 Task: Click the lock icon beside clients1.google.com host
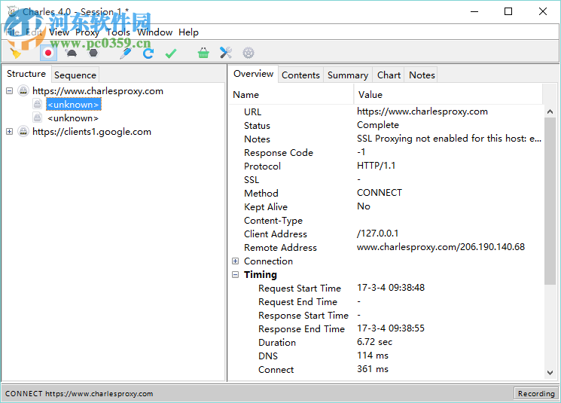tap(23, 132)
